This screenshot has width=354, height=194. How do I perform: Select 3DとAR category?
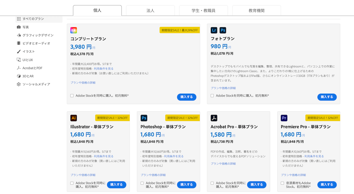(28, 76)
